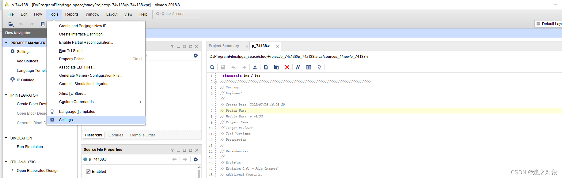
Task: Float the Source File Properties panel
Action: coord(191,150)
